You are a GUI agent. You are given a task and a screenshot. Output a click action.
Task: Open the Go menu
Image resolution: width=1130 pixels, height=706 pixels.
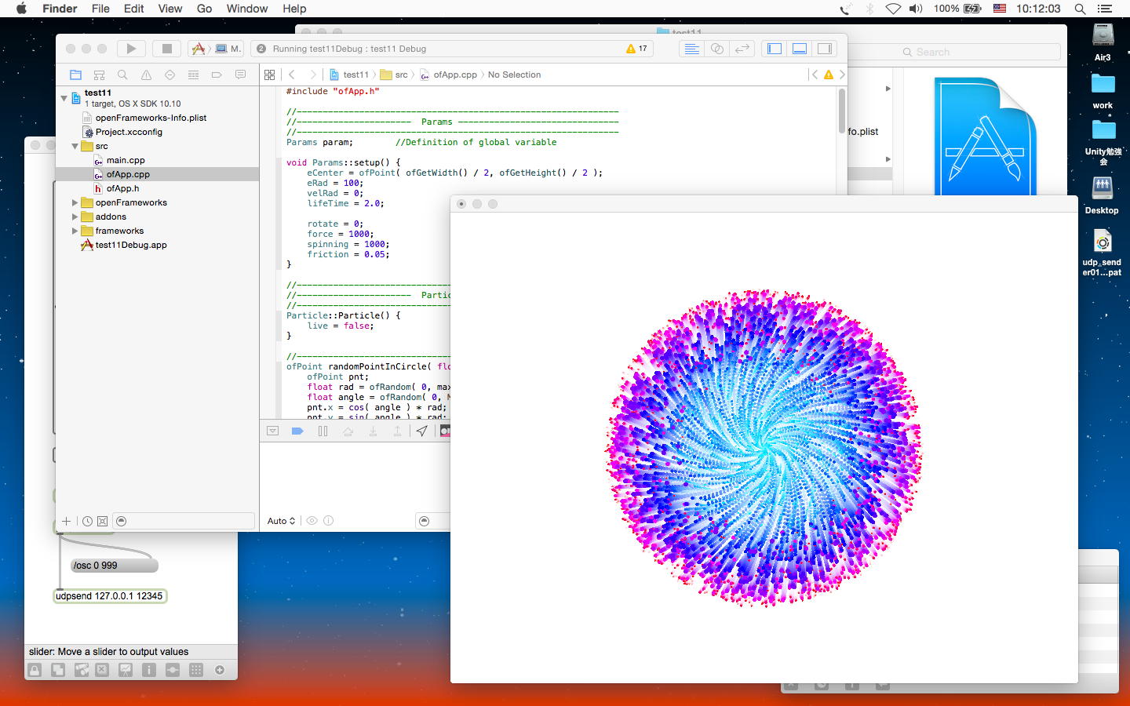(x=204, y=9)
